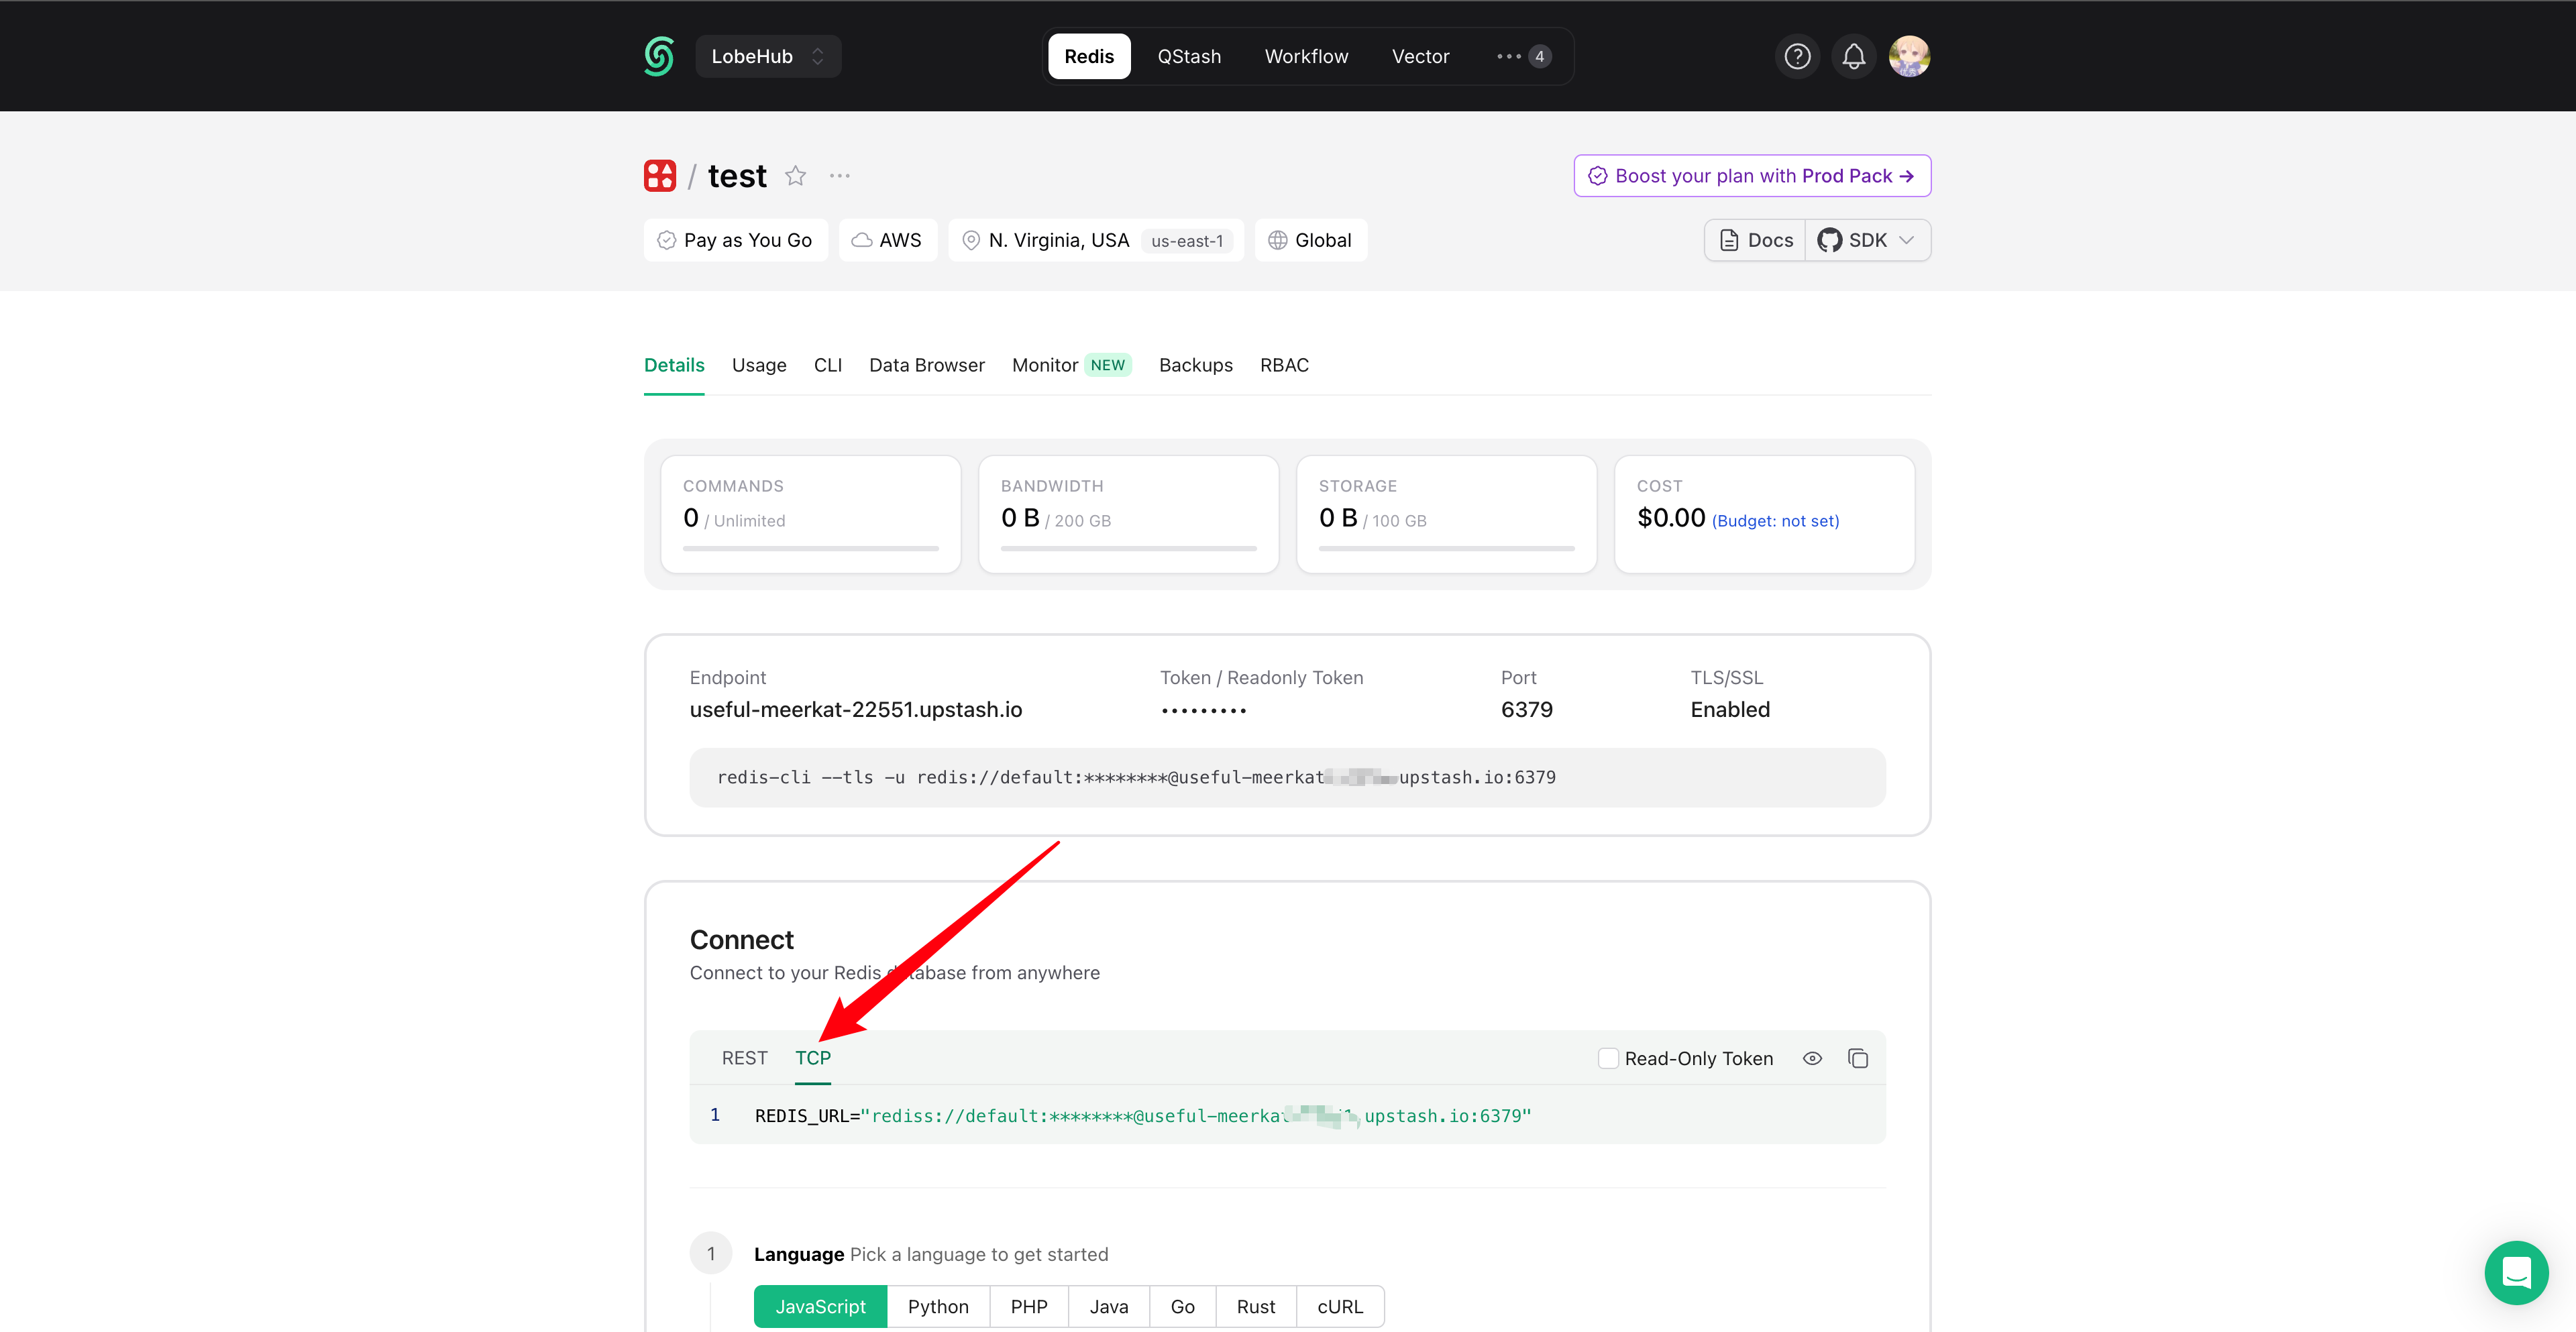Open the Intercom chat bubble
The image size is (2576, 1332).
click(2516, 1272)
